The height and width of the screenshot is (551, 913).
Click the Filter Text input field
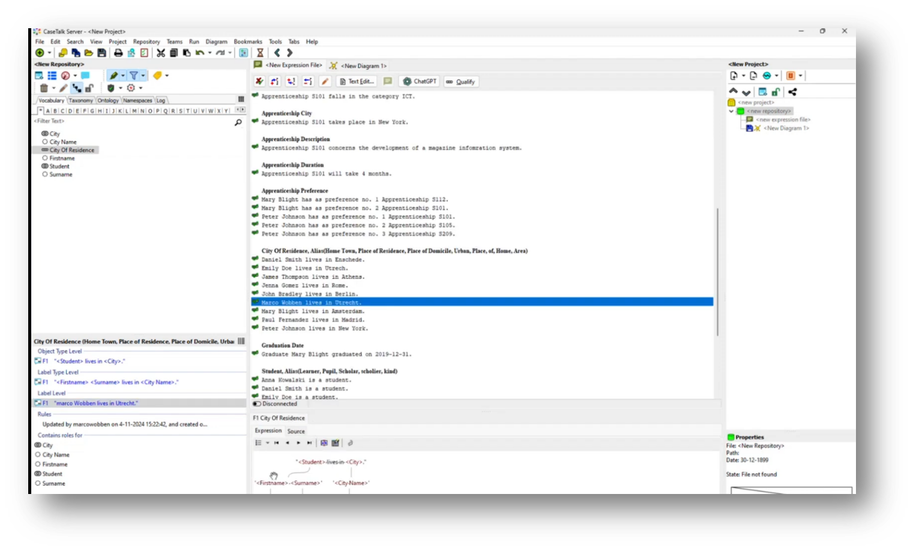[132, 121]
